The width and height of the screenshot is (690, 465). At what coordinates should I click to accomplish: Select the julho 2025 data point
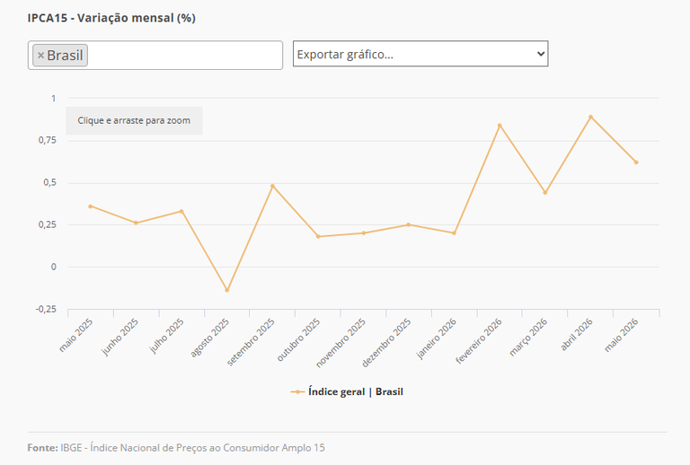point(181,211)
